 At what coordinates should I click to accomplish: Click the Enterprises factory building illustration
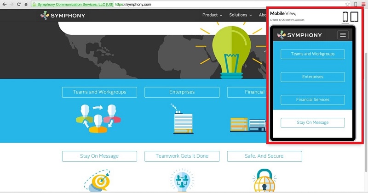[x=182, y=119]
